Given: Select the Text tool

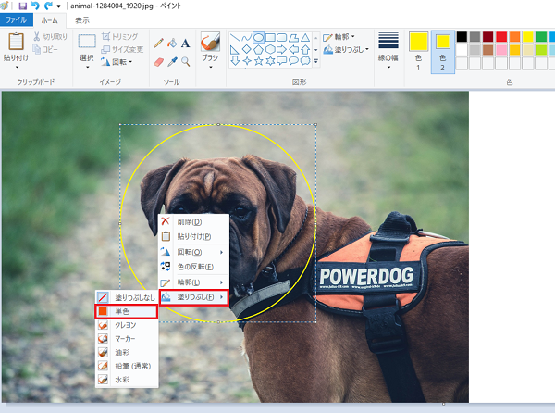Looking at the screenshot, I should point(185,44).
